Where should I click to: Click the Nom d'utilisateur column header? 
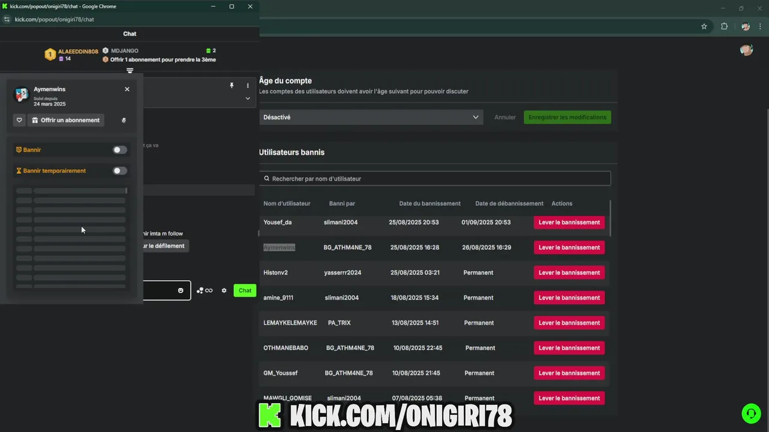(287, 203)
